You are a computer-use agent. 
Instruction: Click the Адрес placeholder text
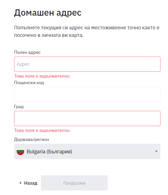(x=23, y=64)
